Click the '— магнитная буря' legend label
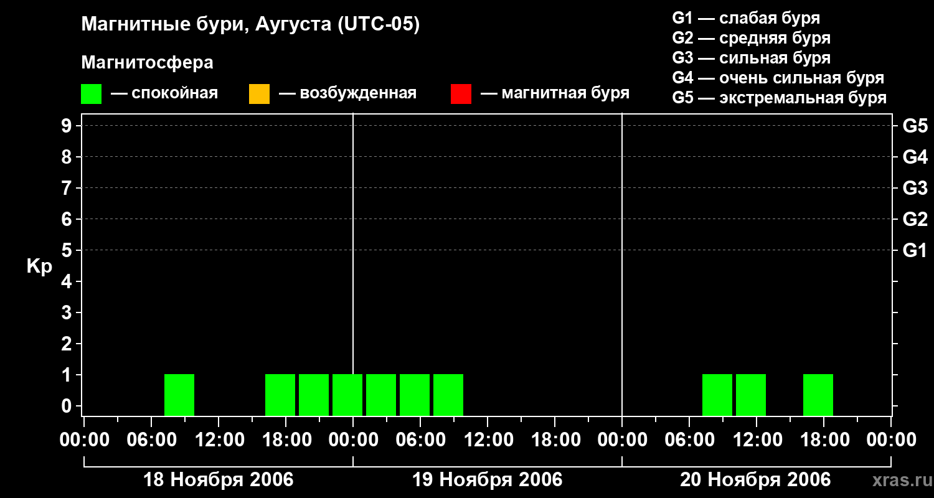Screen dimensions: 934x498 click(x=555, y=93)
